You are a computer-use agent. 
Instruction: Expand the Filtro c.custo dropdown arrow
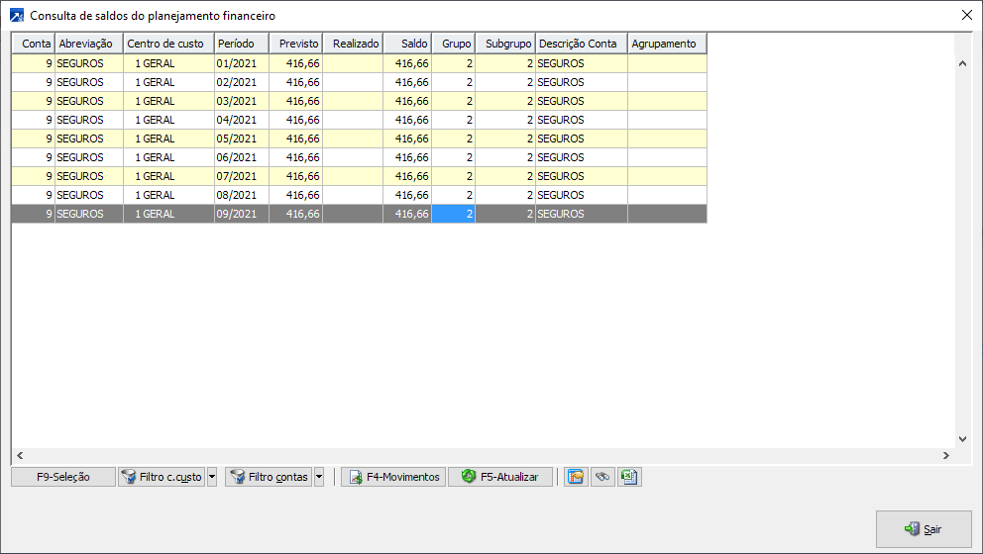click(211, 477)
